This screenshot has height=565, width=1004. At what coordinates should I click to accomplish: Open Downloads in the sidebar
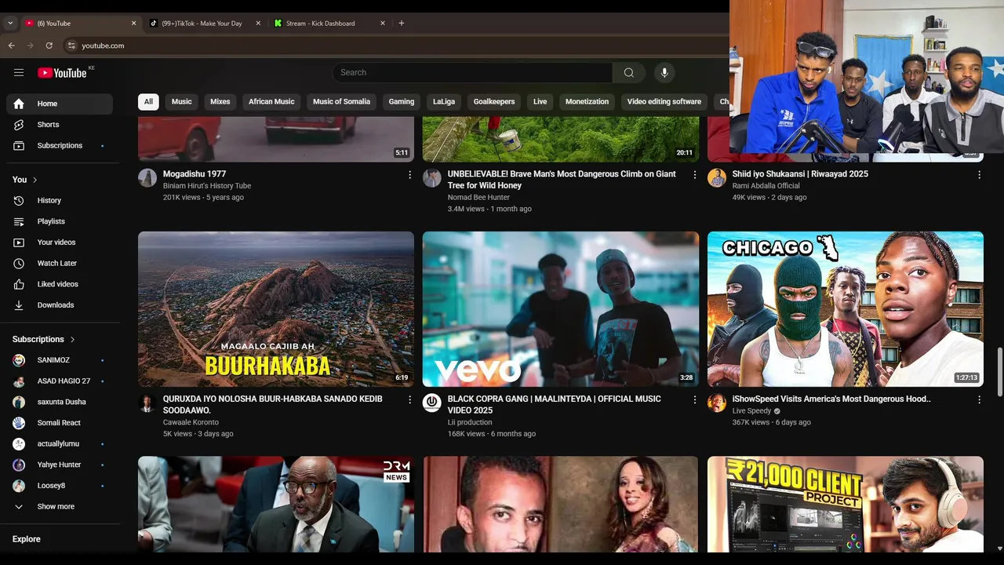coord(60,304)
